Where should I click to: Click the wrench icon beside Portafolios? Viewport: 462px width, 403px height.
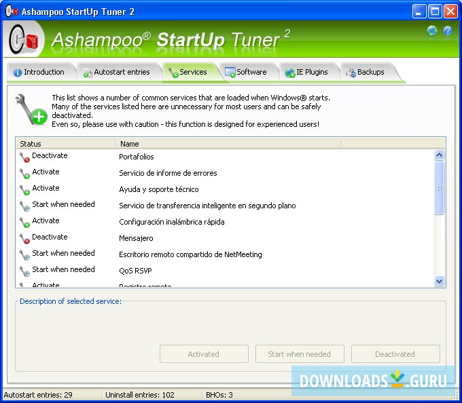click(x=24, y=157)
